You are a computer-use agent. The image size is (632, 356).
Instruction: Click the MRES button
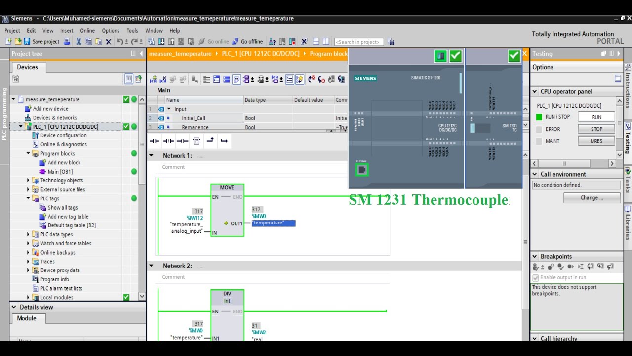click(596, 141)
